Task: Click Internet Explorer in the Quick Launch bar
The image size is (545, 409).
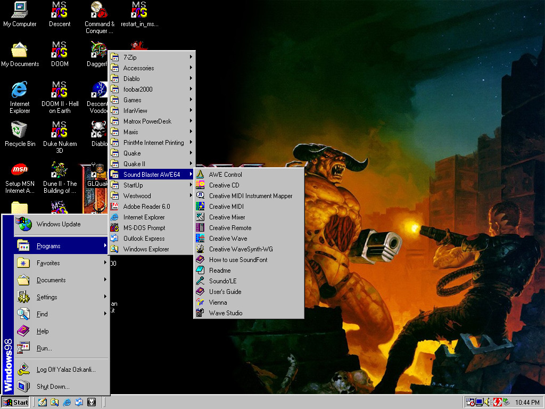Action: (x=67, y=402)
